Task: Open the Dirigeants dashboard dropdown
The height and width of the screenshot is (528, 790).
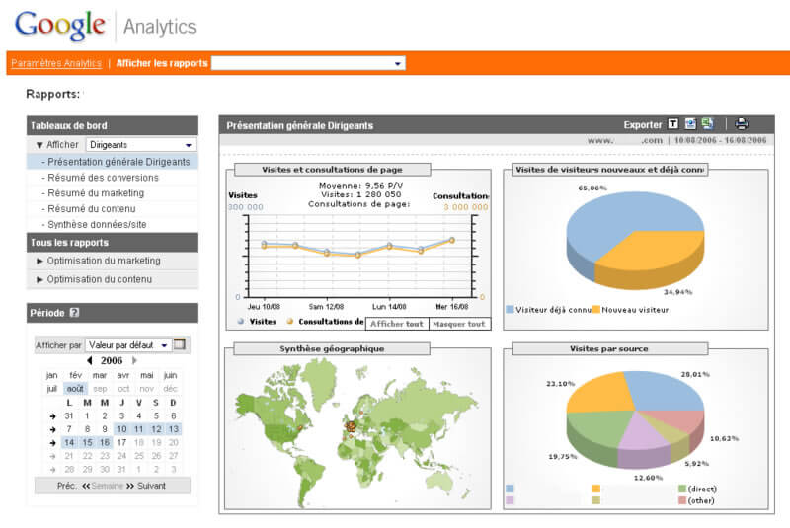Action: click(141, 145)
